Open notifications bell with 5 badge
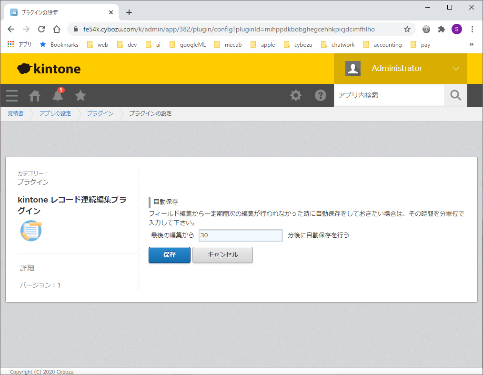Viewport: 483px width, 375px height. (x=58, y=95)
